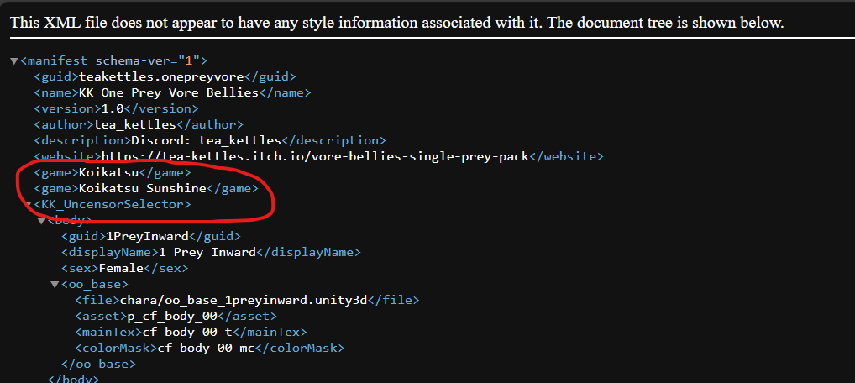This screenshot has height=383, width=855.
Task: Click the closing oo_base tag
Action: click(98, 364)
